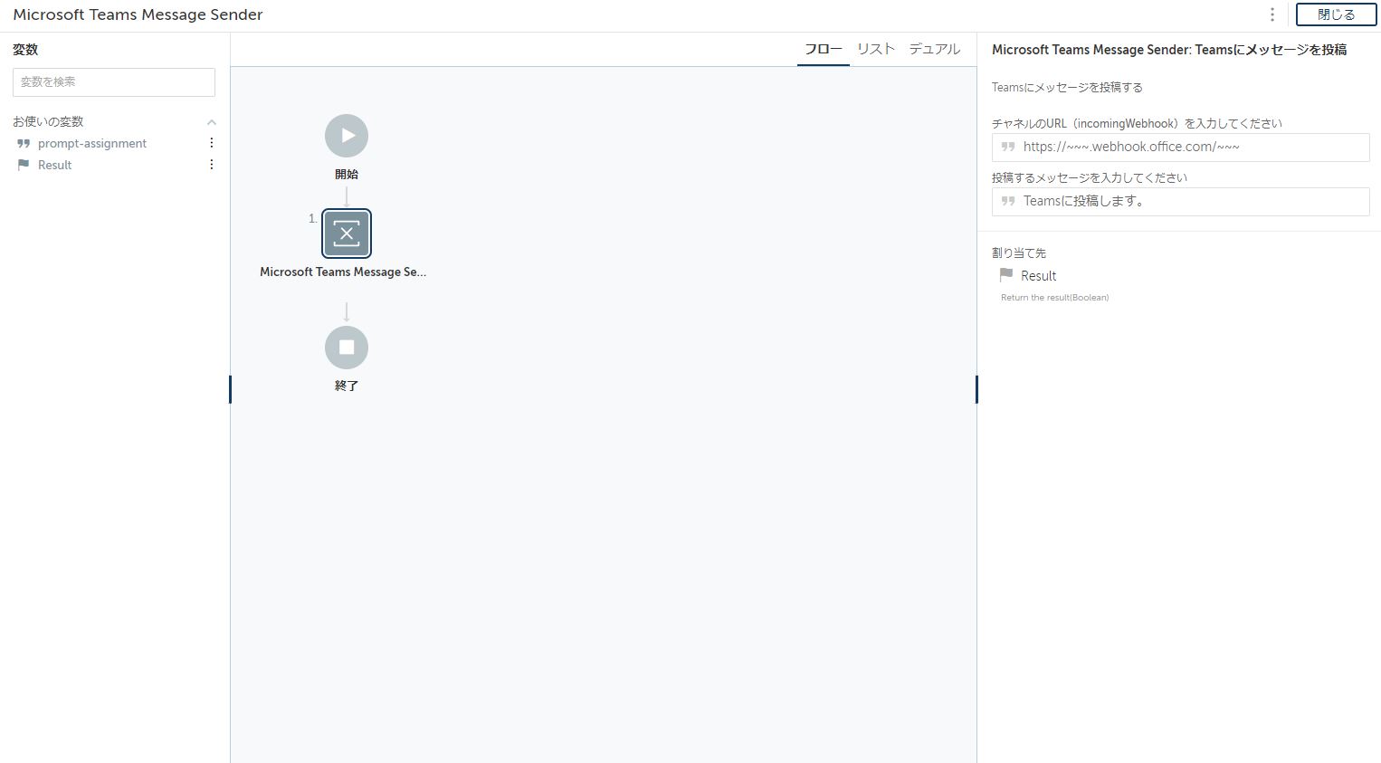Image resolution: width=1381 pixels, height=763 pixels.
Task: Click the Return the result(Boolean) hint text
Action: point(1054,298)
